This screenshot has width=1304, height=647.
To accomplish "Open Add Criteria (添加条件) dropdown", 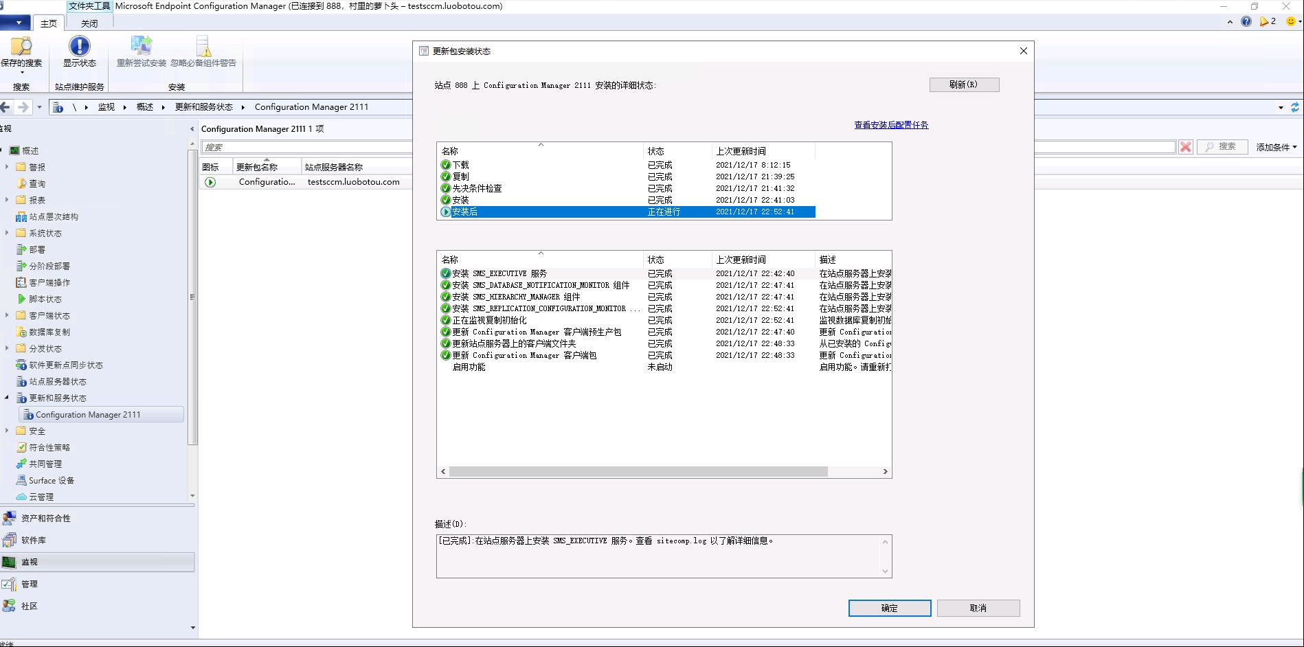I will (x=1277, y=147).
